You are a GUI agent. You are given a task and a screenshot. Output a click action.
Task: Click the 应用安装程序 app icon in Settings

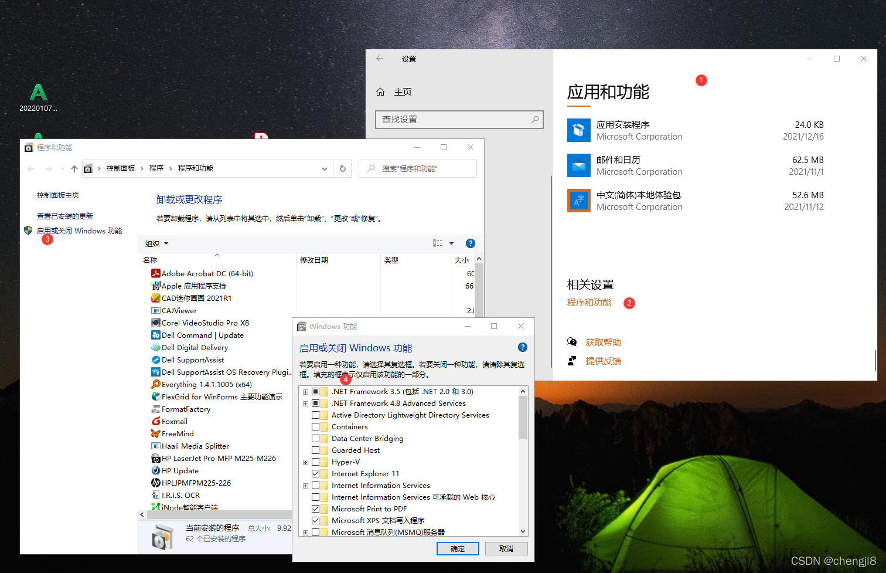pyautogui.click(x=579, y=130)
